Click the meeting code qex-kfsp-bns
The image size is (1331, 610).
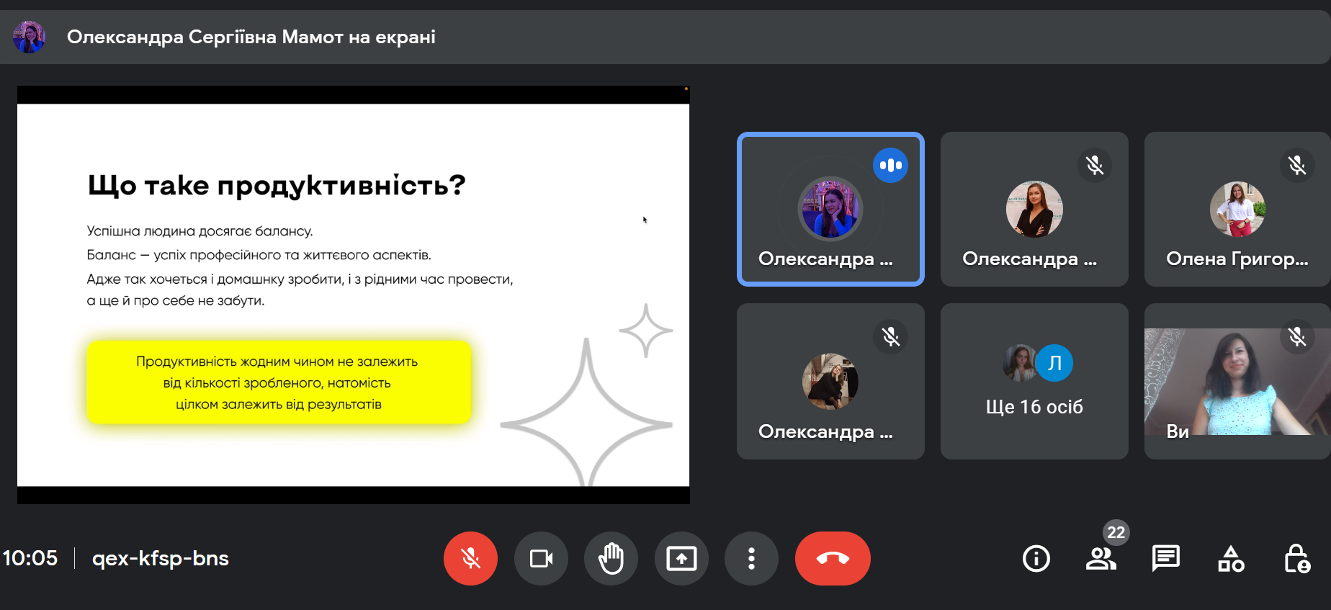[x=160, y=558]
